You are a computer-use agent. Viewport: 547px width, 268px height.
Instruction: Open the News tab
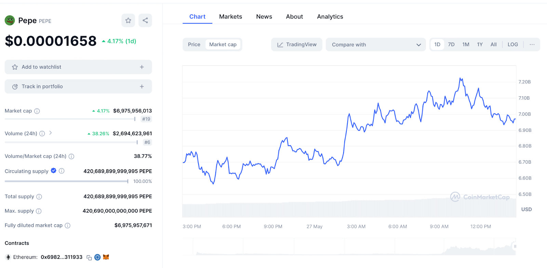264,16
